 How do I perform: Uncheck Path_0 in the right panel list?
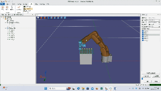(x=143, y=31)
